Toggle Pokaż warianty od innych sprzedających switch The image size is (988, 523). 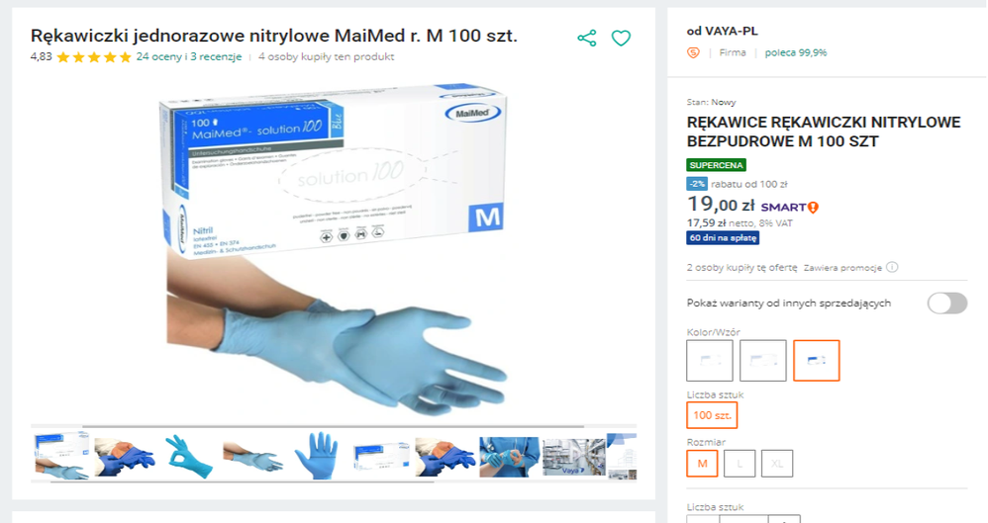pyautogui.click(x=947, y=304)
